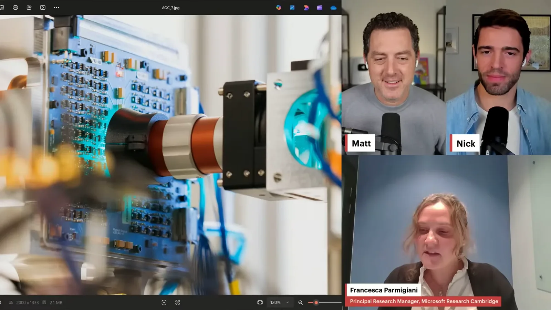Print the AOC_7.jpg image
The height and width of the screenshot is (310, 551).
coord(15,8)
